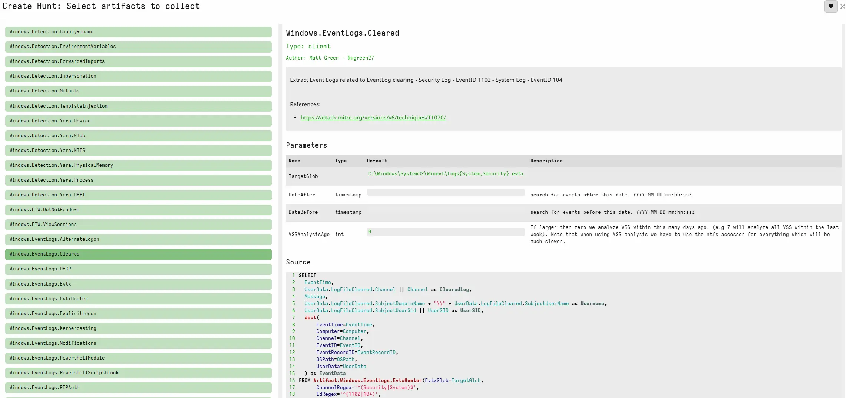Click line 16 FROM statement in source
The width and height of the screenshot is (846, 398).
coord(391,381)
